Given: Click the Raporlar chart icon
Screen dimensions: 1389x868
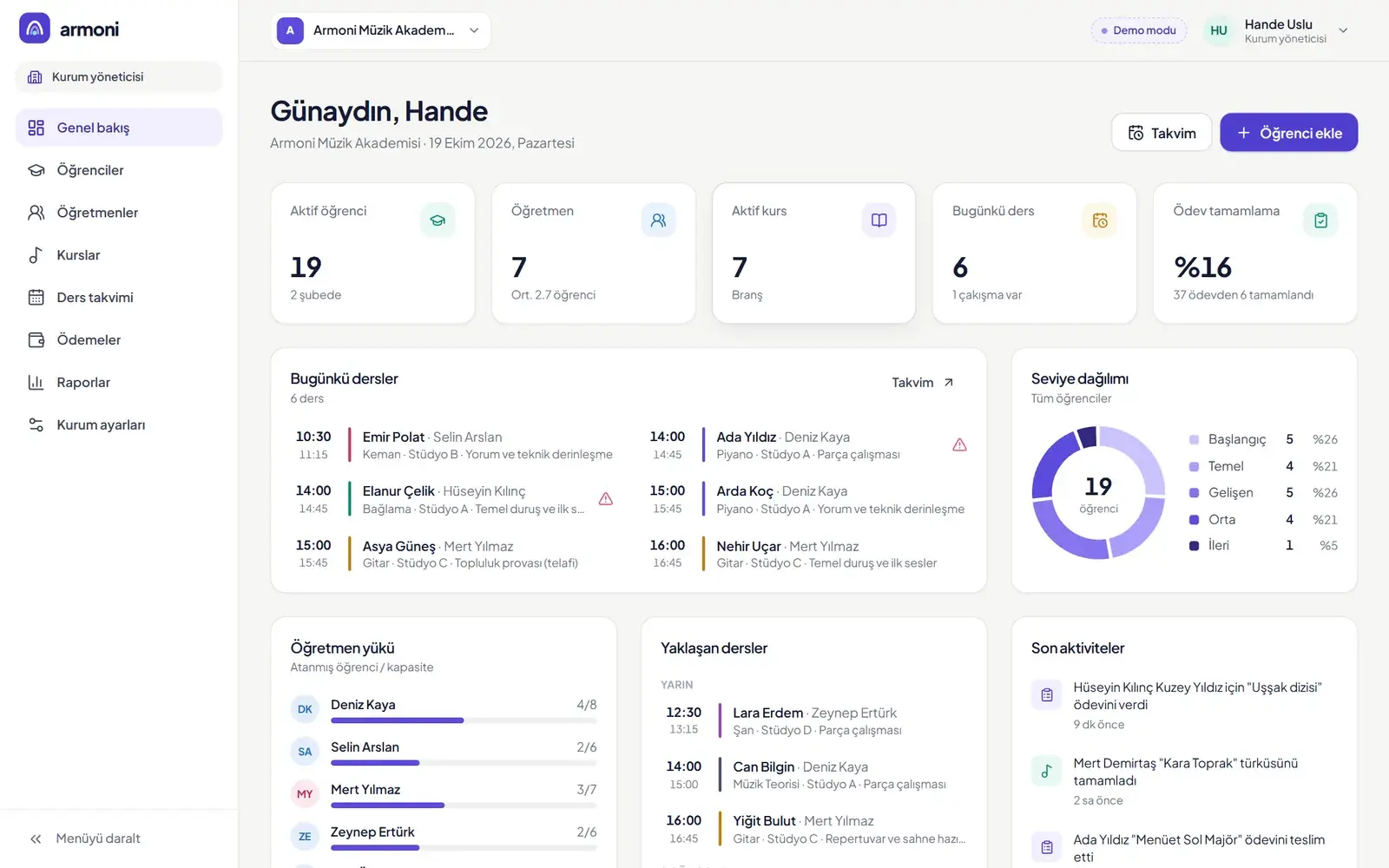Looking at the screenshot, I should coord(36,383).
